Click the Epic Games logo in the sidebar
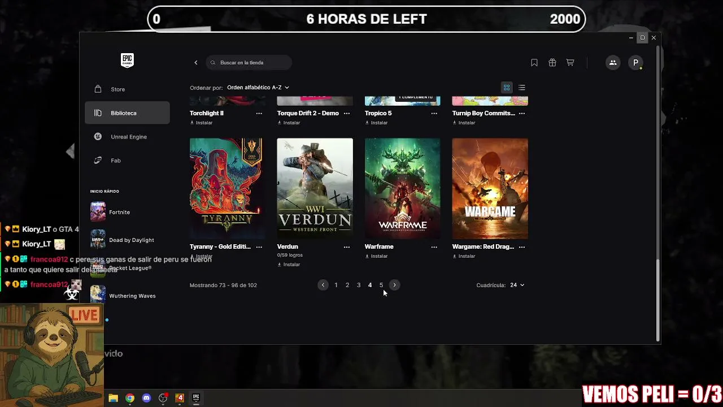The width and height of the screenshot is (723, 407). (127, 60)
